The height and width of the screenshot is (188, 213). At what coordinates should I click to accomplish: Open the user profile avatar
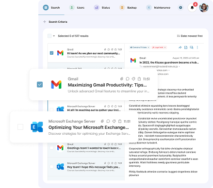point(204,8)
